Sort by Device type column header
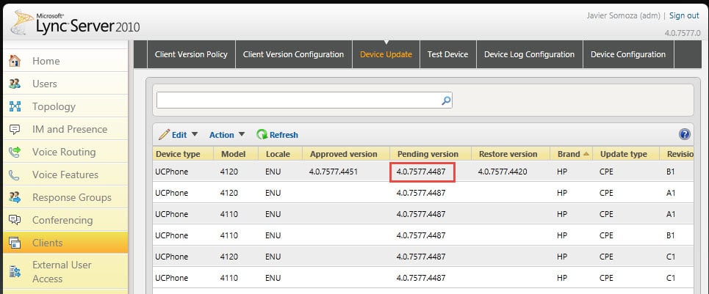Screen dimensions: 709x294 pyautogui.click(x=183, y=154)
